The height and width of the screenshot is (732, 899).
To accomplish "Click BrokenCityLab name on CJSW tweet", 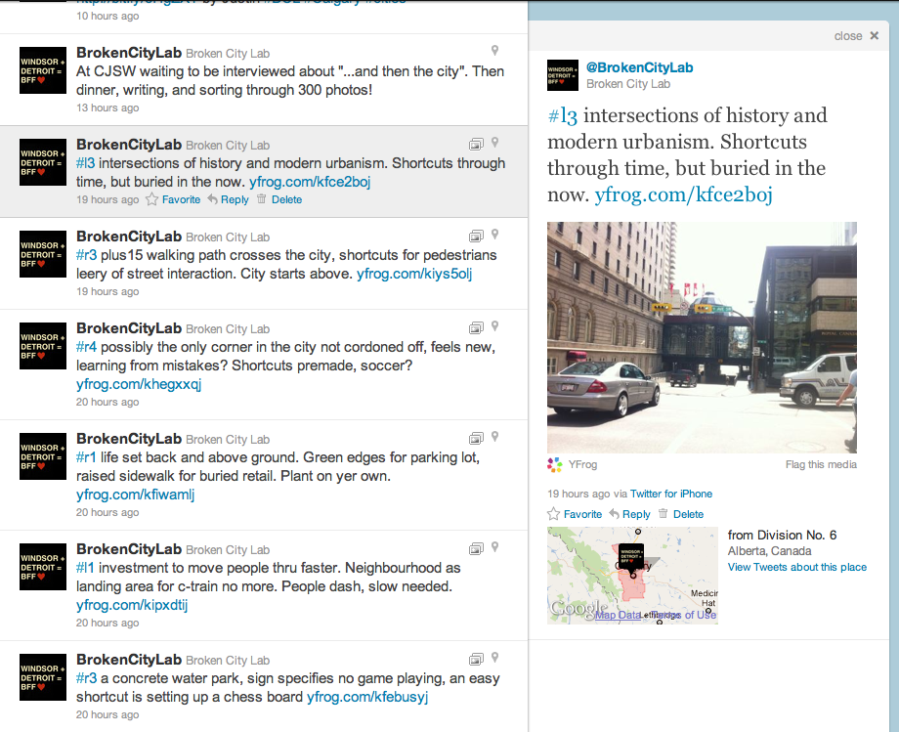I will click(129, 53).
